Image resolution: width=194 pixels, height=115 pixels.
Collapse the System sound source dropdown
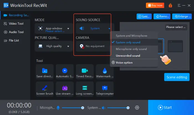tap(109, 28)
